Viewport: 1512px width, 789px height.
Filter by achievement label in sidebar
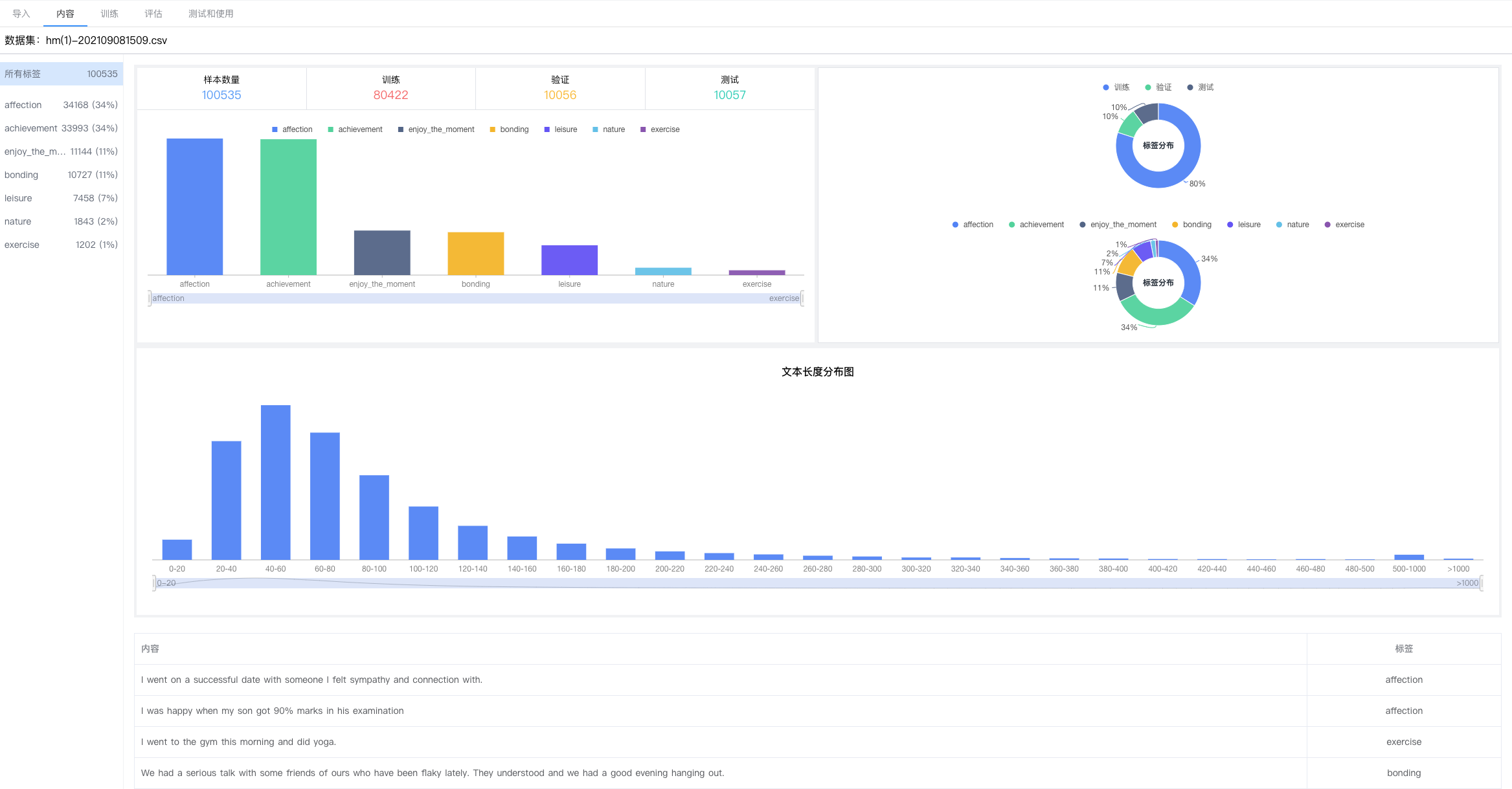(x=62, y=128)
